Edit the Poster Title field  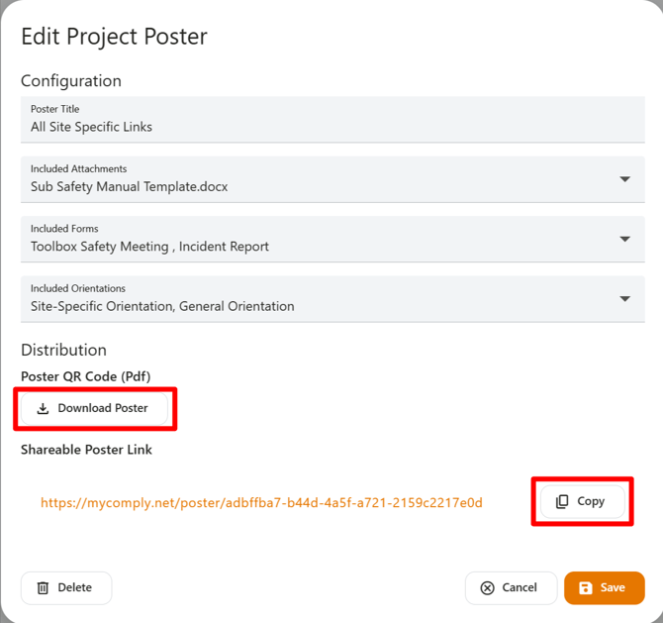point(332,120)
